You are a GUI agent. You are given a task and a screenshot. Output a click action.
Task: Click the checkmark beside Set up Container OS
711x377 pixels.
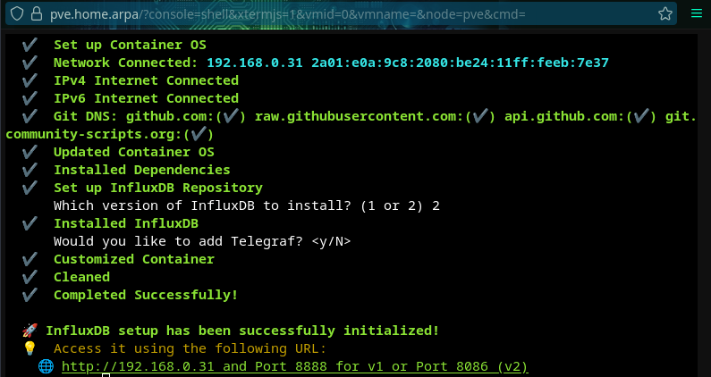click(29, 45)
